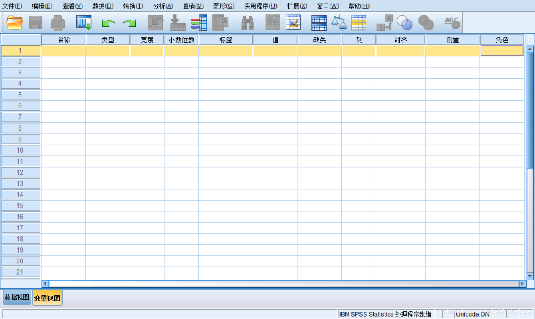Screen dimensions: 535x319
Task: Open the 实用程序(U) menu
Action: [261, 6]
